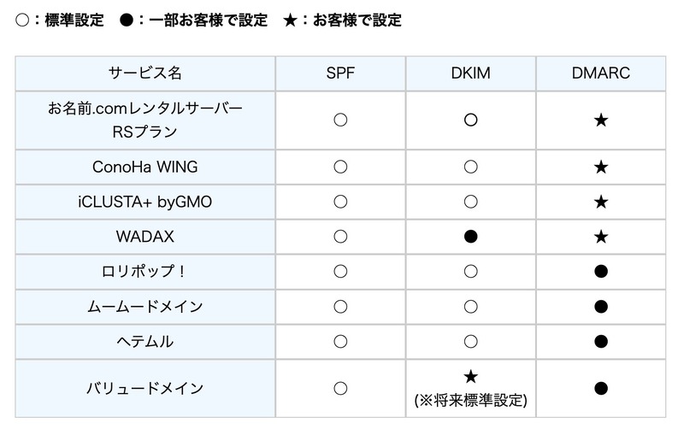Click the ★：お客様で設定 legend text
The height and width of the screenshot is (435, 684).
(343, 20)
